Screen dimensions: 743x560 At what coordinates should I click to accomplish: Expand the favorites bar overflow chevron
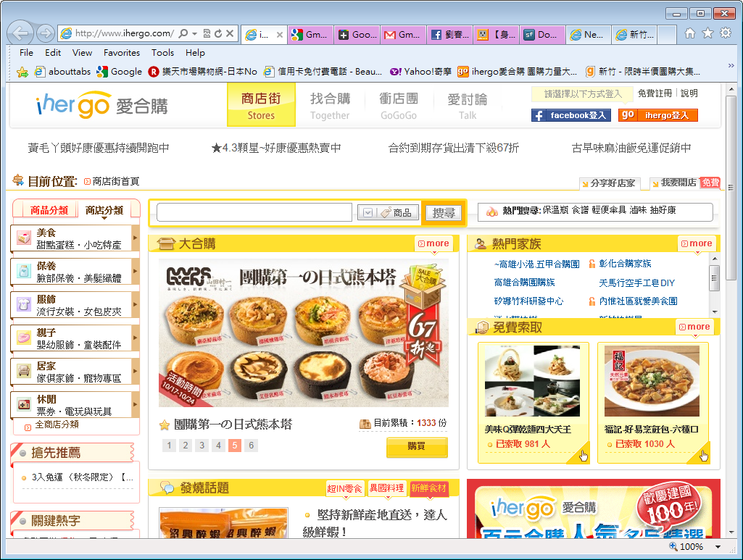coord(731,66)
